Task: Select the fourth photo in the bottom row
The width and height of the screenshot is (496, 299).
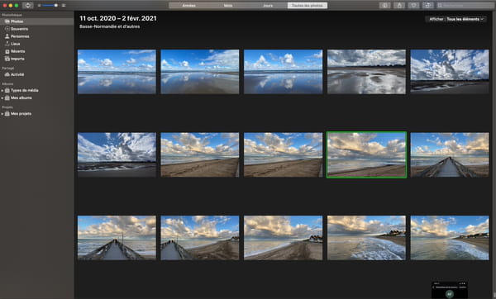Action: coord(366,238)
